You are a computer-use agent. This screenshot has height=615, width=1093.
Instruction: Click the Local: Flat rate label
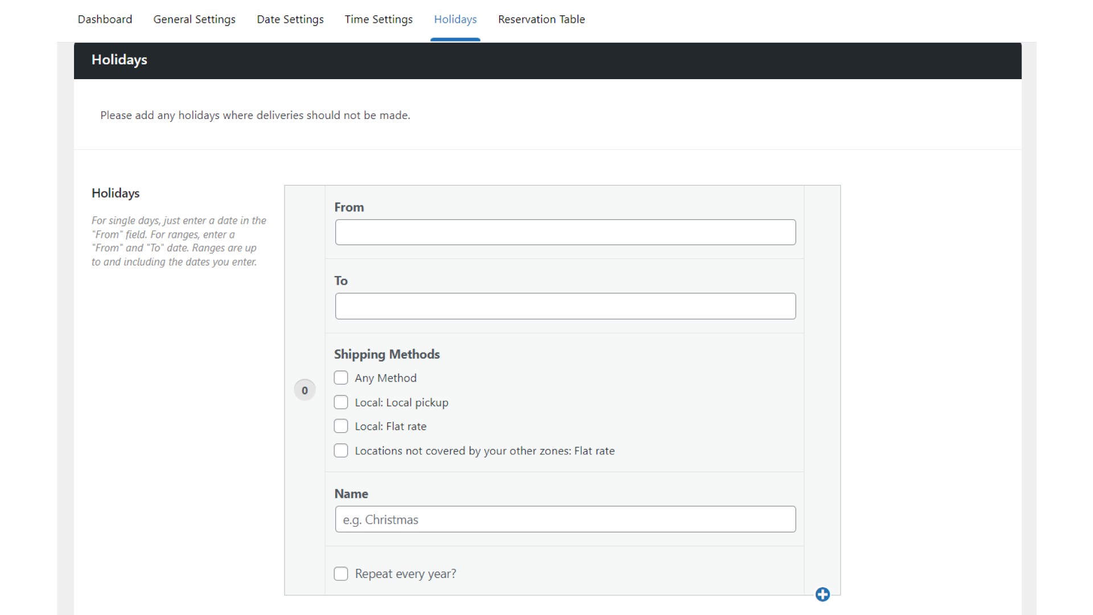pyautogui.click(x=391, y=427)
